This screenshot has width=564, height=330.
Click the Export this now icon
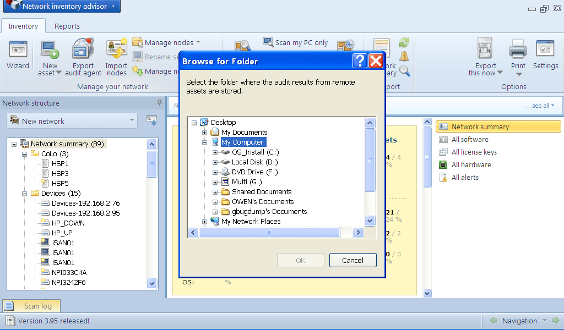485,48
